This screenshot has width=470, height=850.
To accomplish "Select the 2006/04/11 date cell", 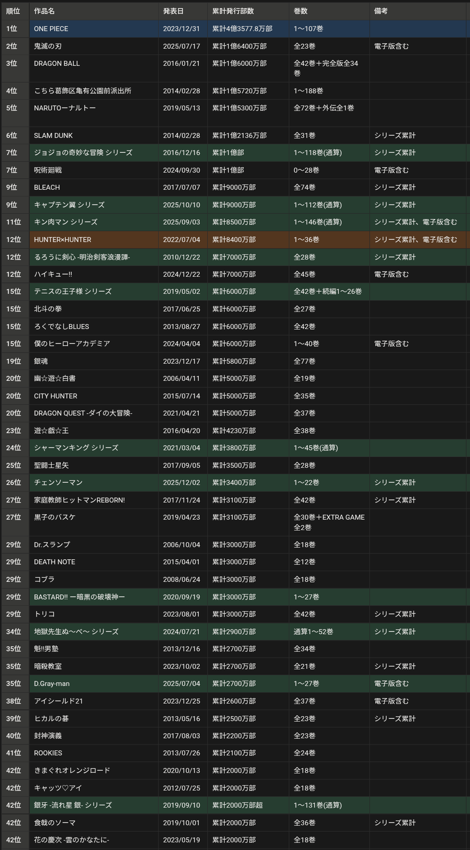I will pyautogui.click(x=183, y=378).
